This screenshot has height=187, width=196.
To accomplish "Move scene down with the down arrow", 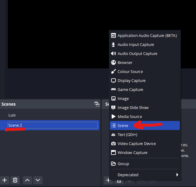I will (38, 180).
